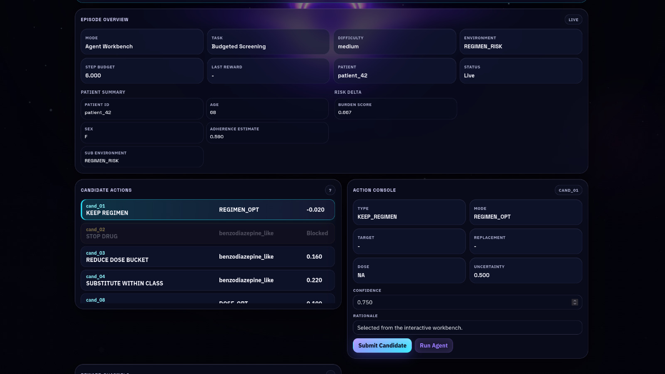Click the Age 68 field
Screen dimensions: 665x374
tap(267, 109)
